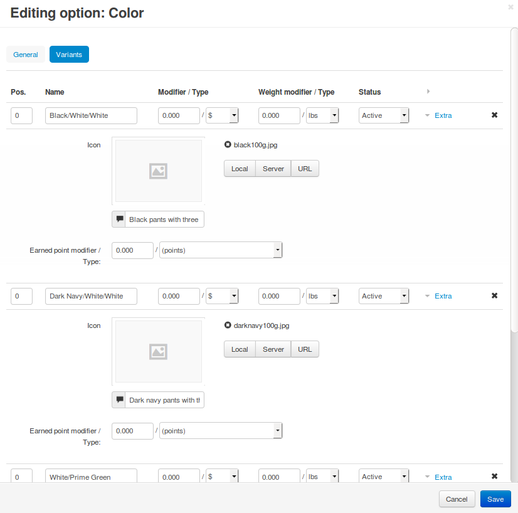Screen dimensions: 518x513
Task: Edit earned point modifier under Dark Navy/White/White
Action: click(132, 431)
